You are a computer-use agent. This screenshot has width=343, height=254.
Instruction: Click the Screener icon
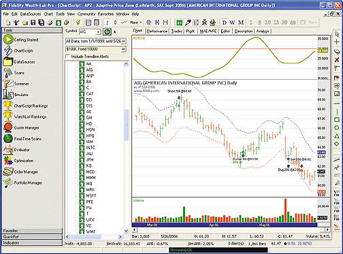click(8, 84)
